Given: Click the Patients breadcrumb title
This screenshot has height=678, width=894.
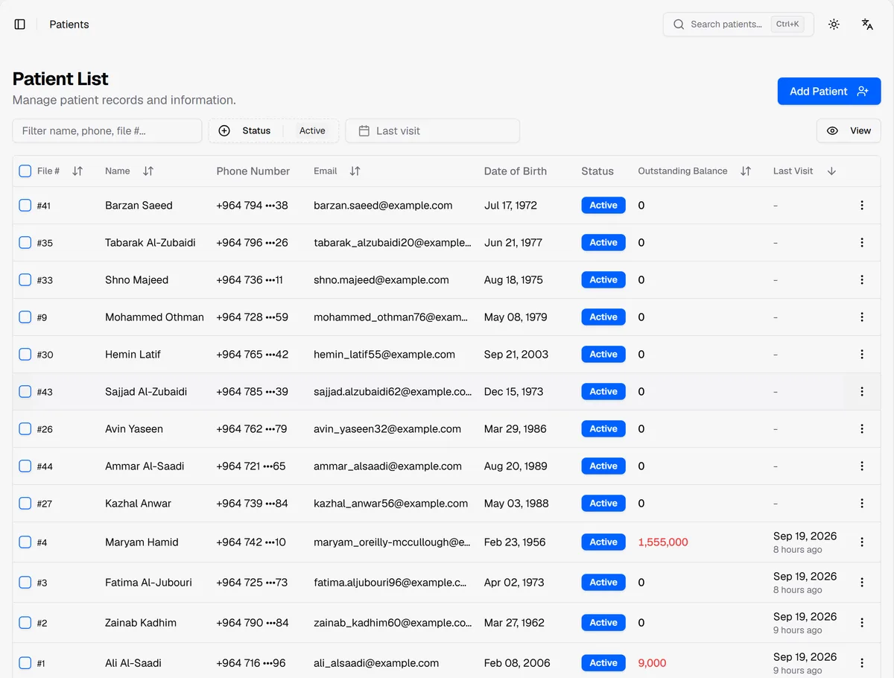Looking at the screenshot, I should tap(69, 25).
